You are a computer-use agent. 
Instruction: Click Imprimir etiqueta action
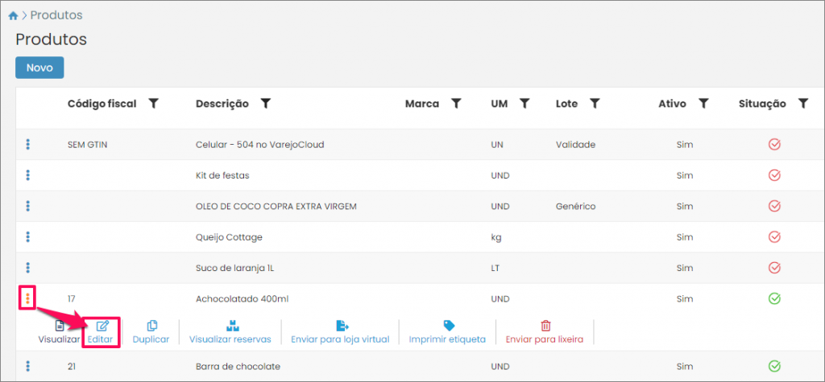[448, 331]
